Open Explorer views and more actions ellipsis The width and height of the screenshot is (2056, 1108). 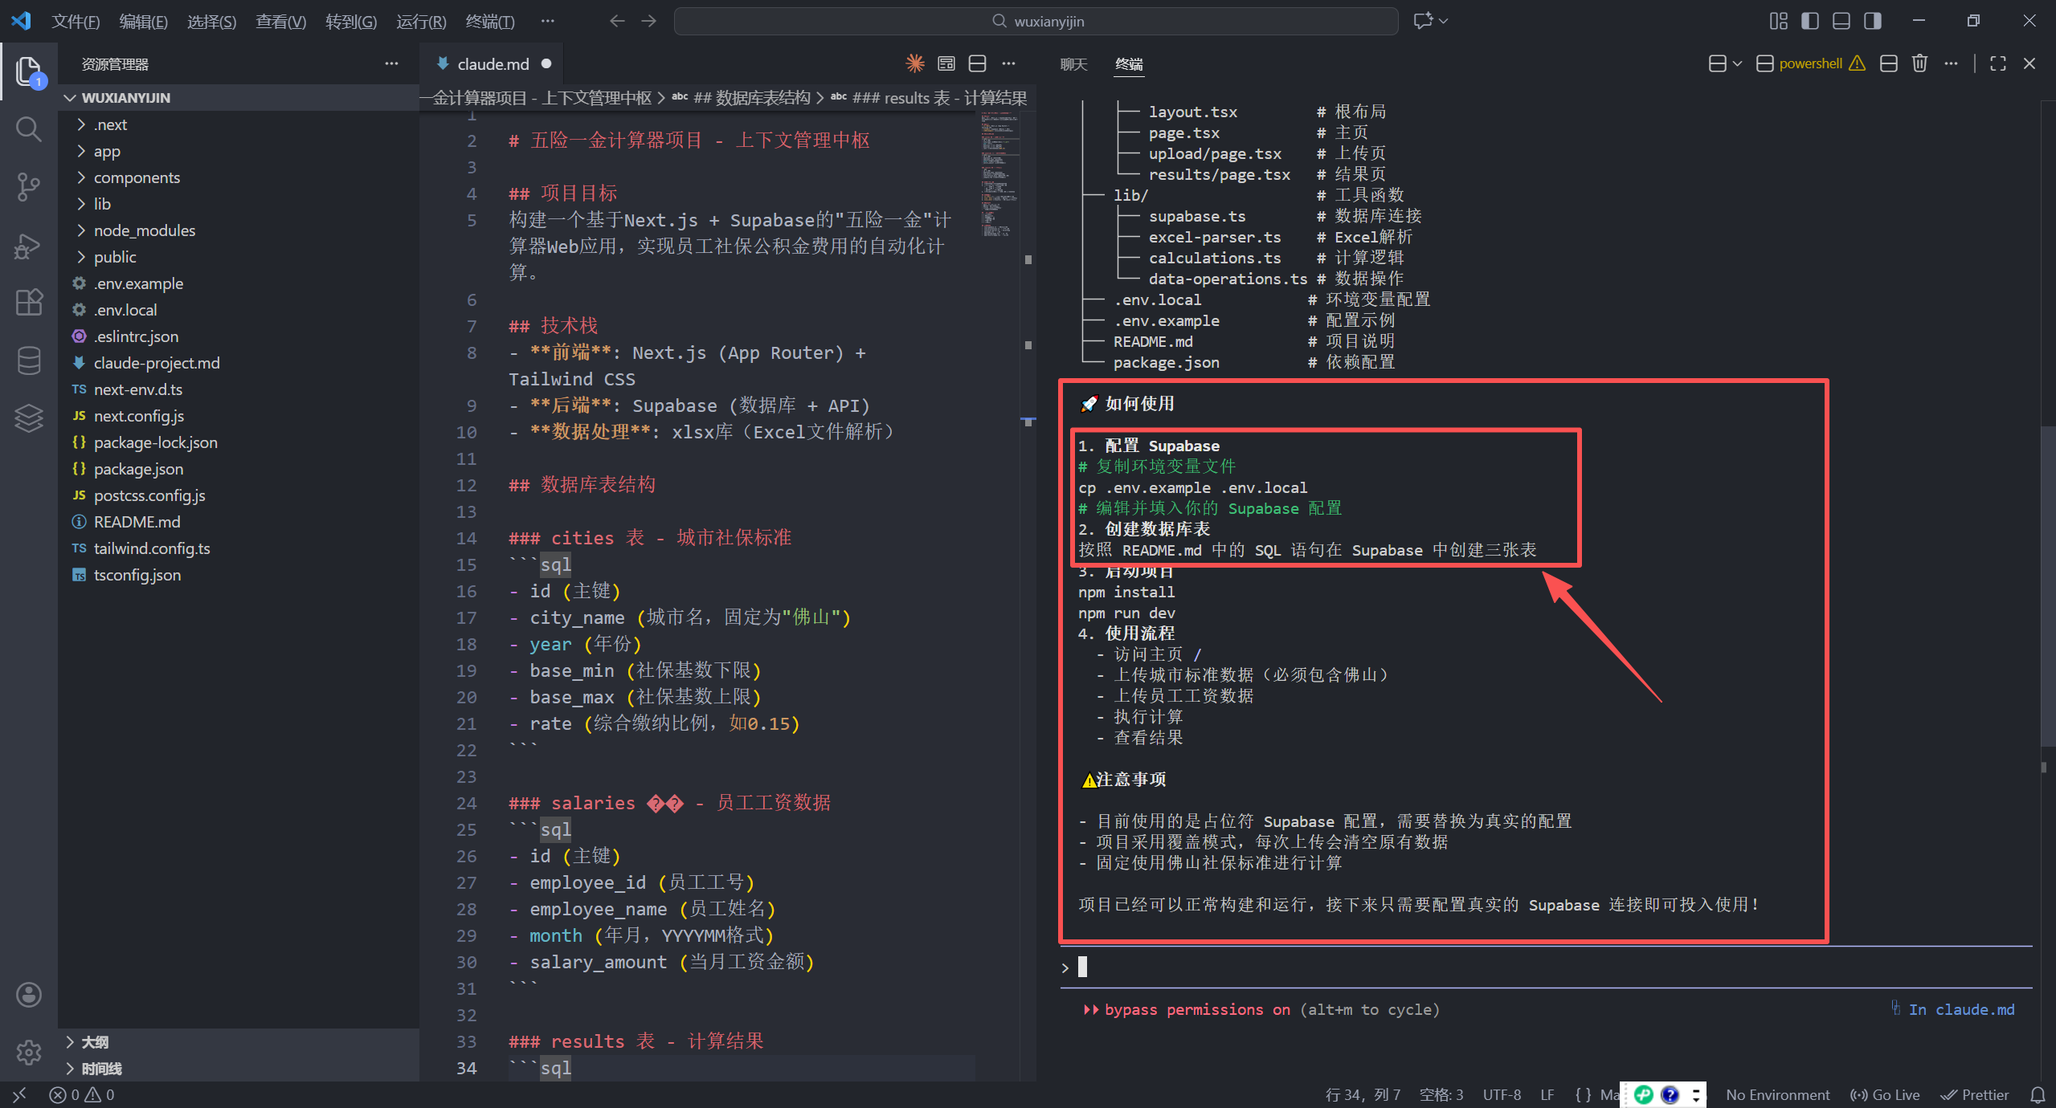click(x=391, y=63)
